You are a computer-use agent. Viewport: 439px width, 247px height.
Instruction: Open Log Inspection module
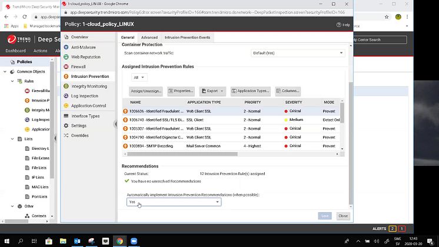pyautogui.click(x=84, y=96)
